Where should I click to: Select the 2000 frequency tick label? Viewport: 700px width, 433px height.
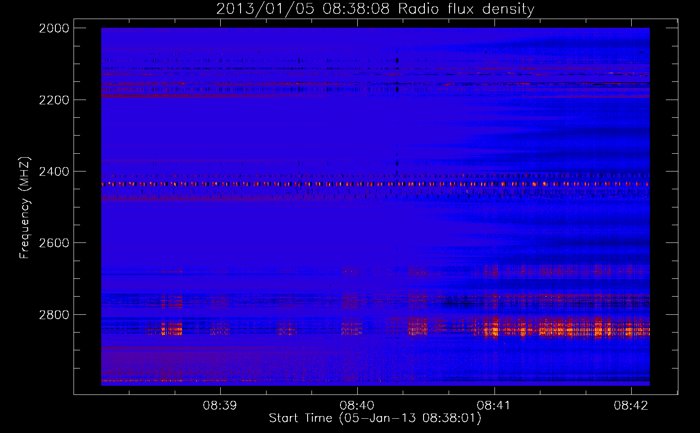54,28
